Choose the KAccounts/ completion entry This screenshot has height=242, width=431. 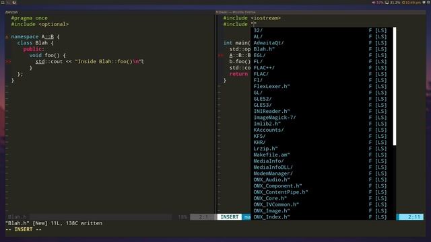click(x=322, y=130)
